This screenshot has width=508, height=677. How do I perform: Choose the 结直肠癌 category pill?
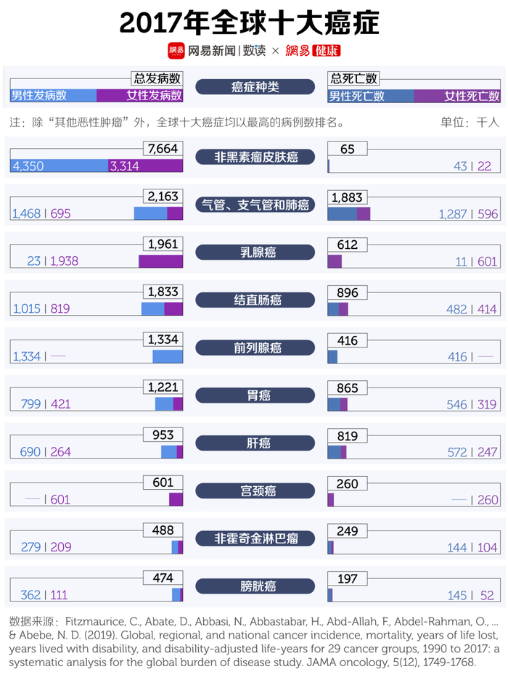(x=255, y=300)
